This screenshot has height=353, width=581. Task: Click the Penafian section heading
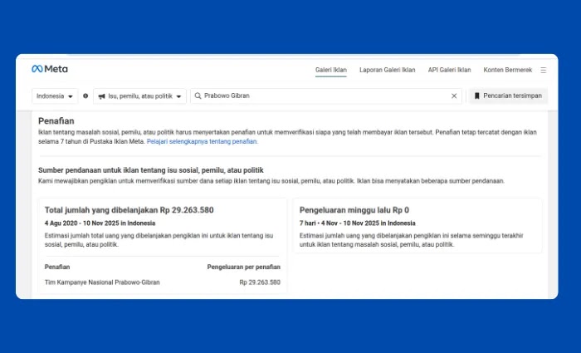(x=56, y=121)
